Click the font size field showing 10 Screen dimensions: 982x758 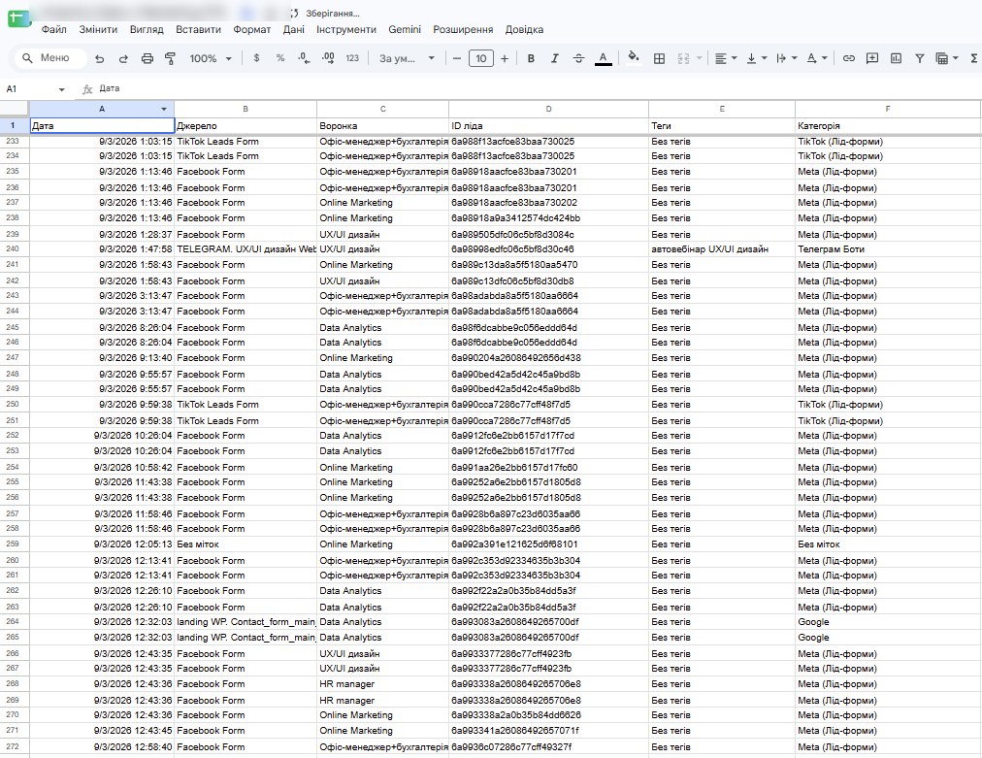coord(481,58)
